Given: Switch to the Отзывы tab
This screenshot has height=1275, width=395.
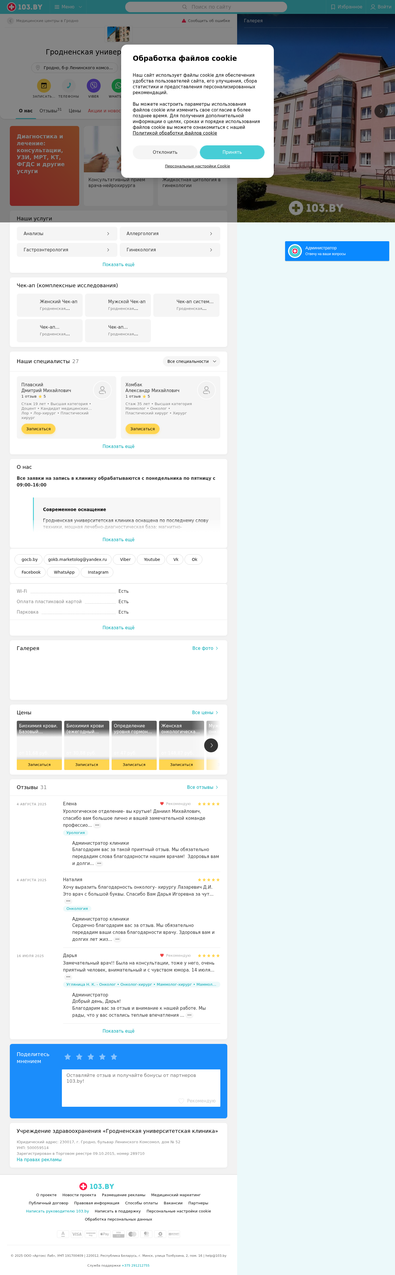Looking at the screenshot, I should (x=50, y=110).
